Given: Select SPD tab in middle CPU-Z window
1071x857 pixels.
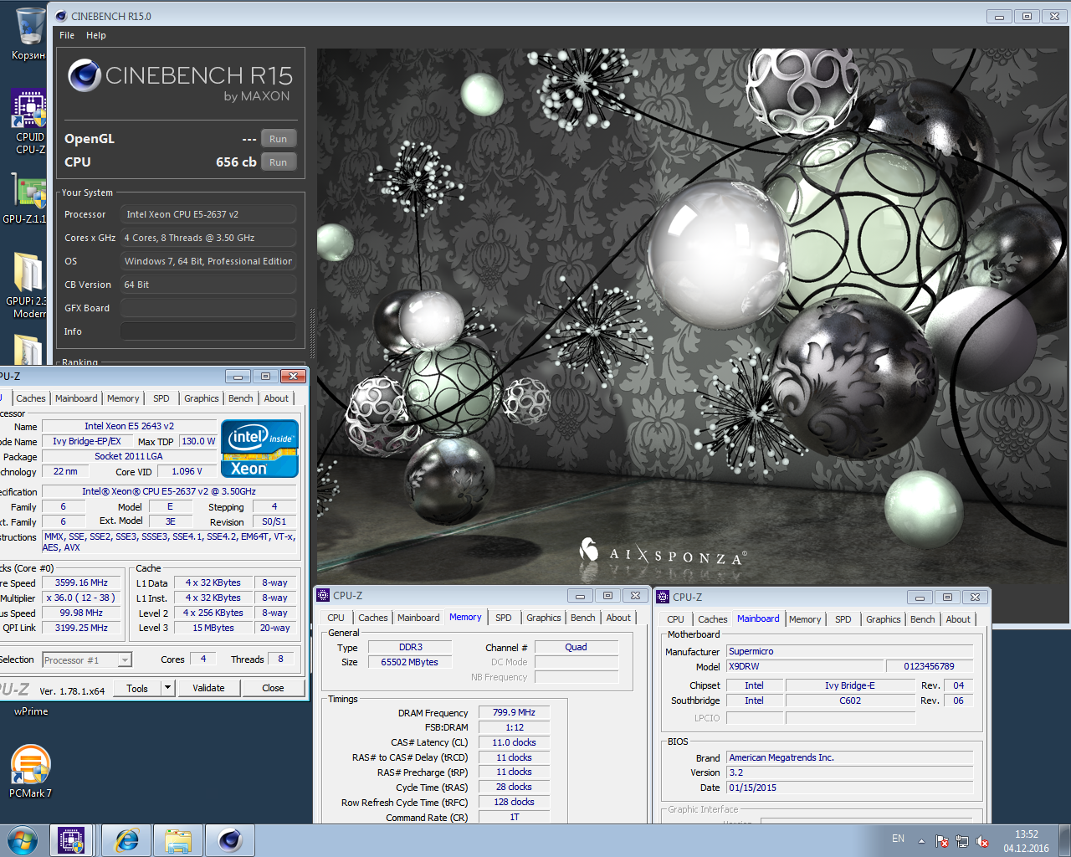Looking at the screenshot, I should coord(504,618).
